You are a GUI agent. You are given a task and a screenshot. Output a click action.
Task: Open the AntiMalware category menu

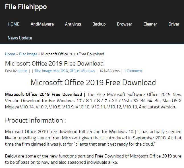click(x=42, y=24)
